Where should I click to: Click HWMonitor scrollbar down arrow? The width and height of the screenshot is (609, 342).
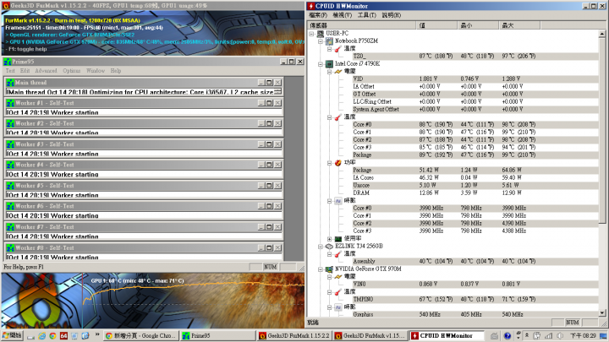(602, 313)
